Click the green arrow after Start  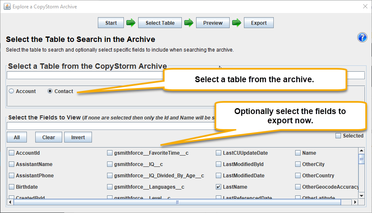coord(131,23)
